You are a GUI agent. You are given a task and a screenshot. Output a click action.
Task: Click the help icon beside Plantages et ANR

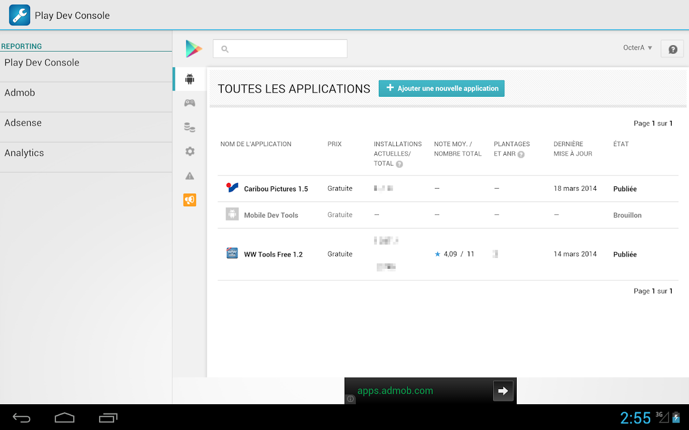coord(521,154)
